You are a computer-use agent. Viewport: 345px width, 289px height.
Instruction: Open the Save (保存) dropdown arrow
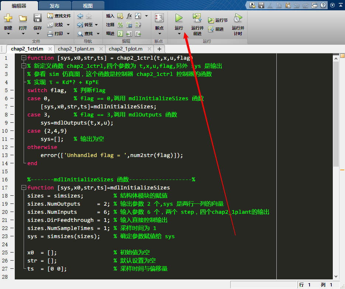pos(38,34)
